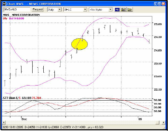Click the 30.00 stochastic axis label
This screenshot has width=168, height=131.
[x=157, y=111]
